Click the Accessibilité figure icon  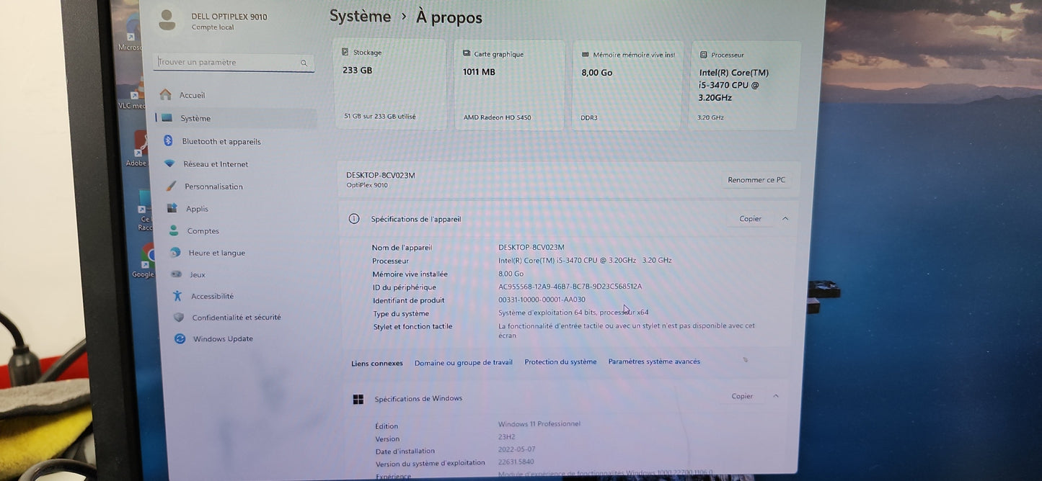[x=177, y=296]
